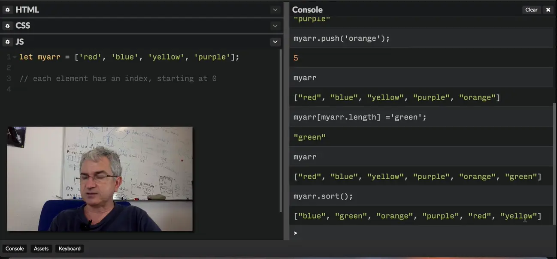Collapse the JS editor chevron
This screenshot has width=557, height=259.
275,42
